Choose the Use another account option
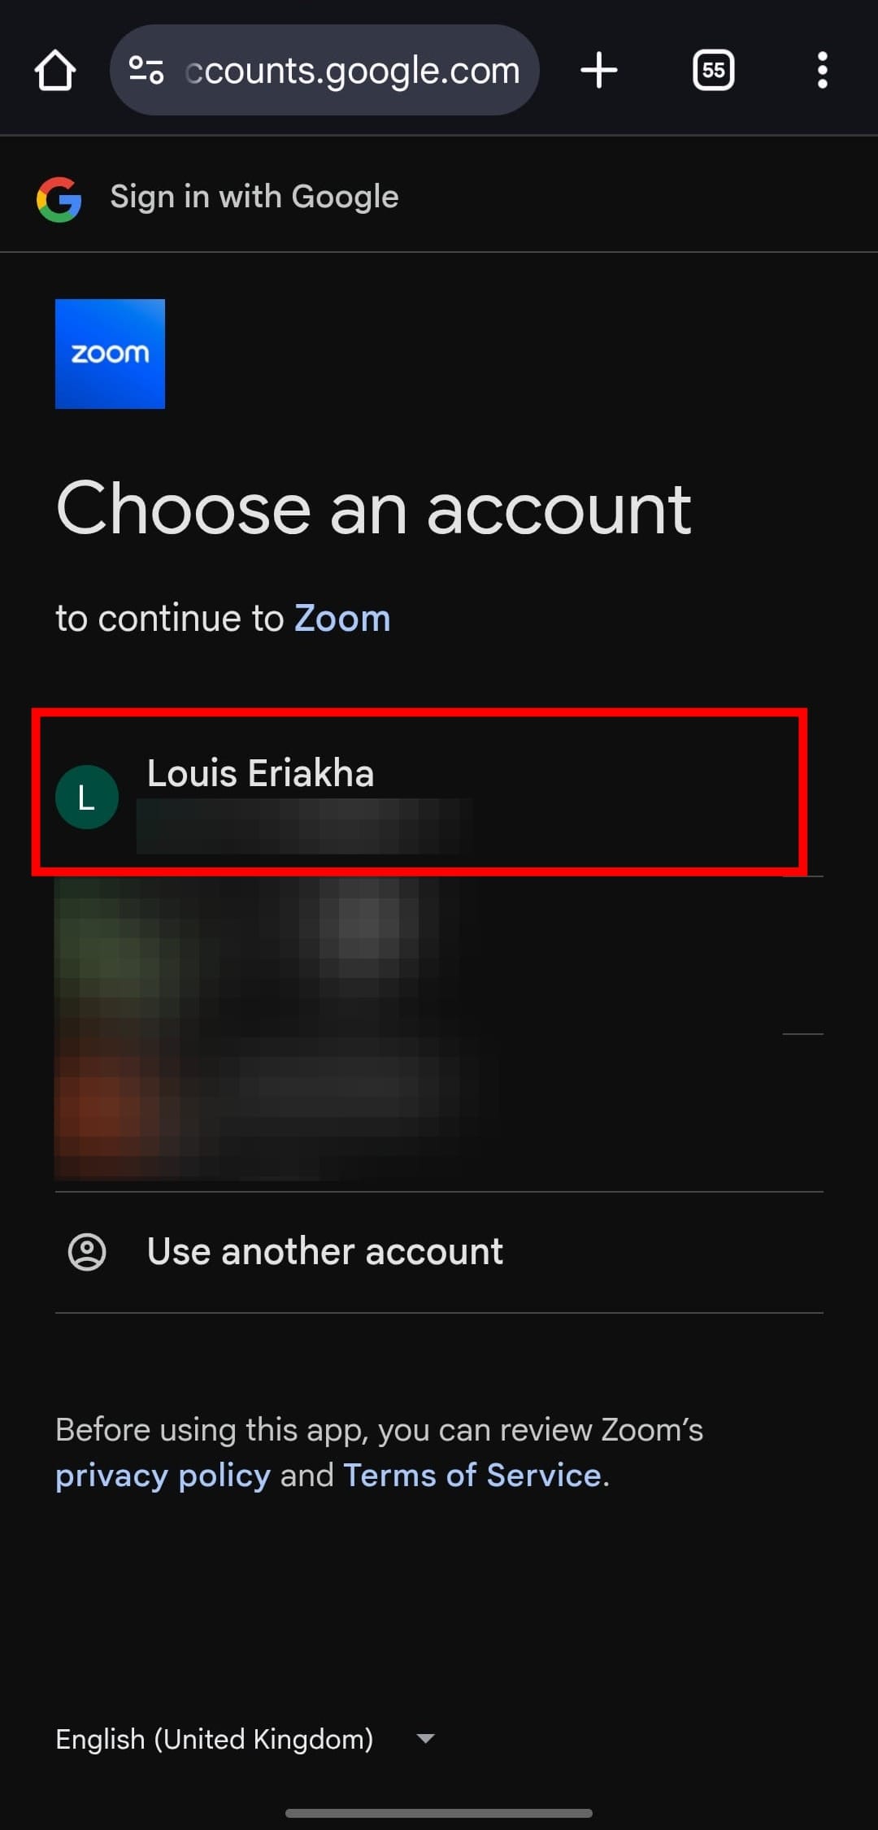The height and width of the screenshot is (1830, 878). coord(325,1251)
